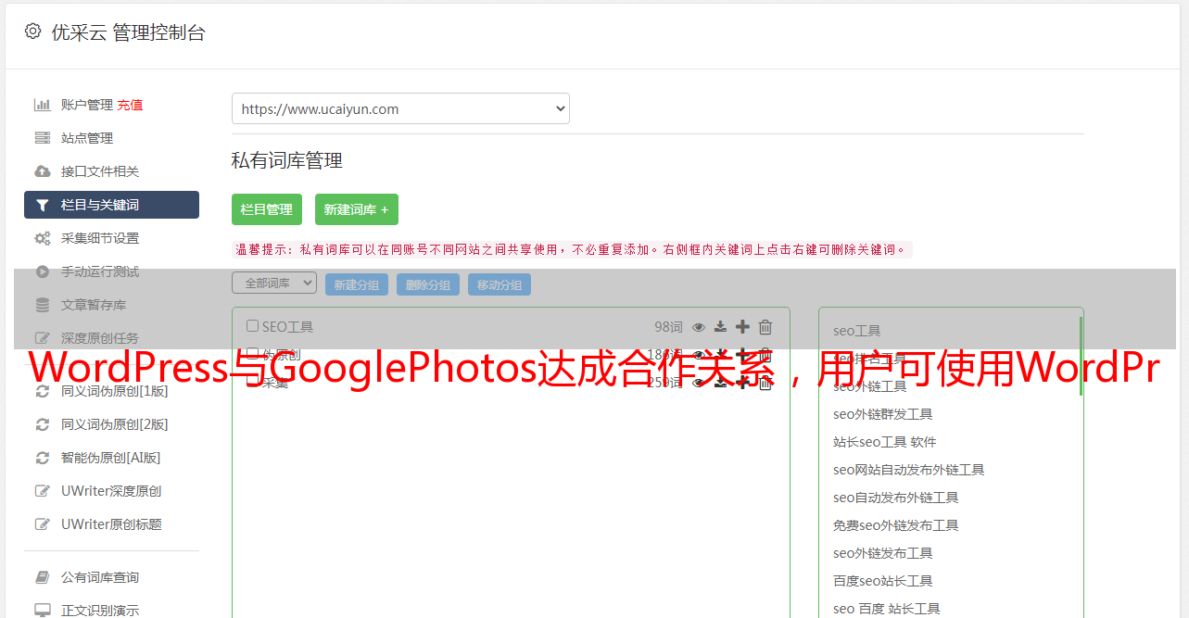Screen dimensions: 1189x618
Task: Click the refresh icon of 智能伪原创[AI版]
Action: coord(43,458)
